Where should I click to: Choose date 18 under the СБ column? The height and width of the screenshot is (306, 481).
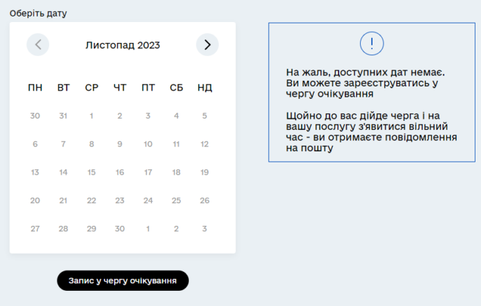pos(176,173)
